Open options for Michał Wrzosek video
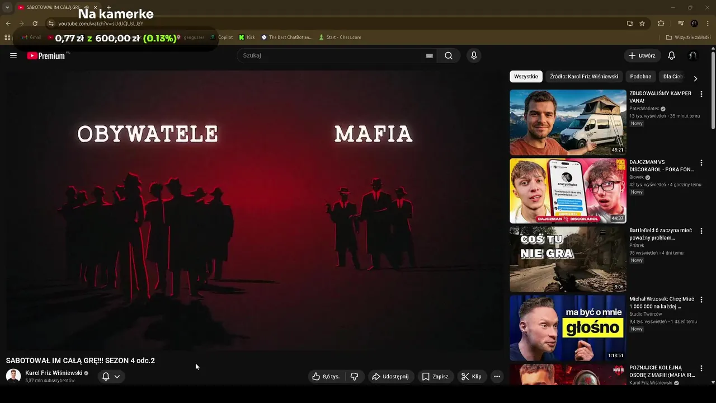This screenshot has height=403, width=716. (701, 300)
